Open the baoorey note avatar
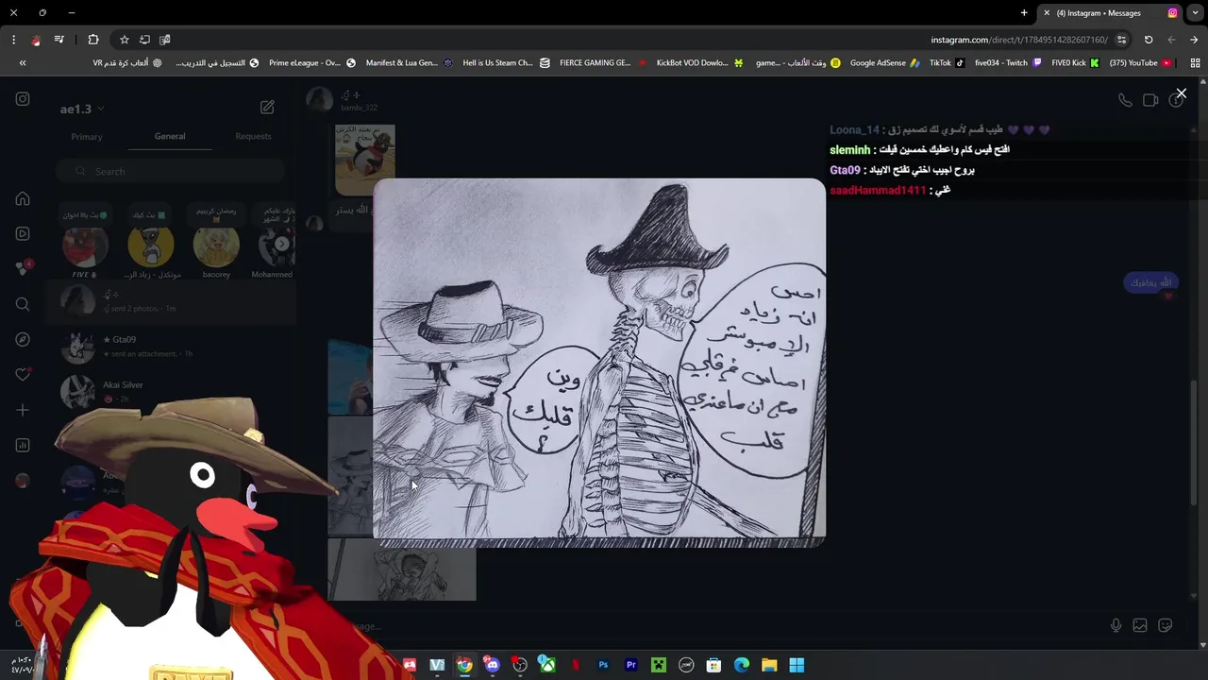Viewport: 1208px width, 680px height. (x=216, y=246)
